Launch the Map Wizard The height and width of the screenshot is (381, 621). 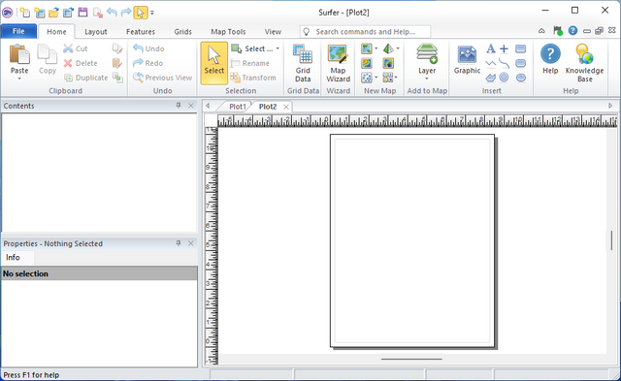click(338, 63)
